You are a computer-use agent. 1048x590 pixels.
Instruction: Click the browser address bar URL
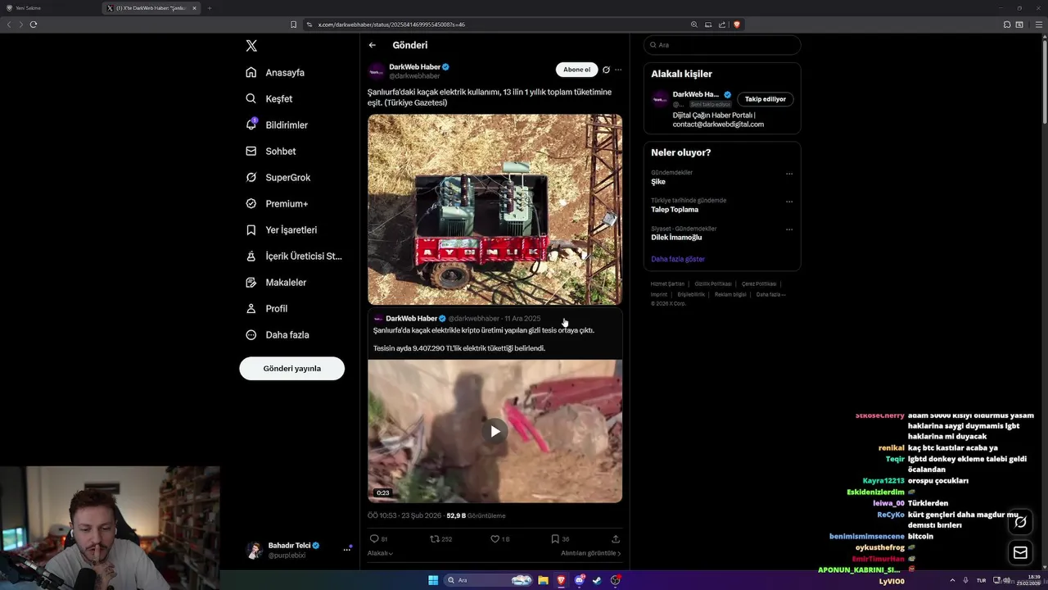(x=391, y=25)
